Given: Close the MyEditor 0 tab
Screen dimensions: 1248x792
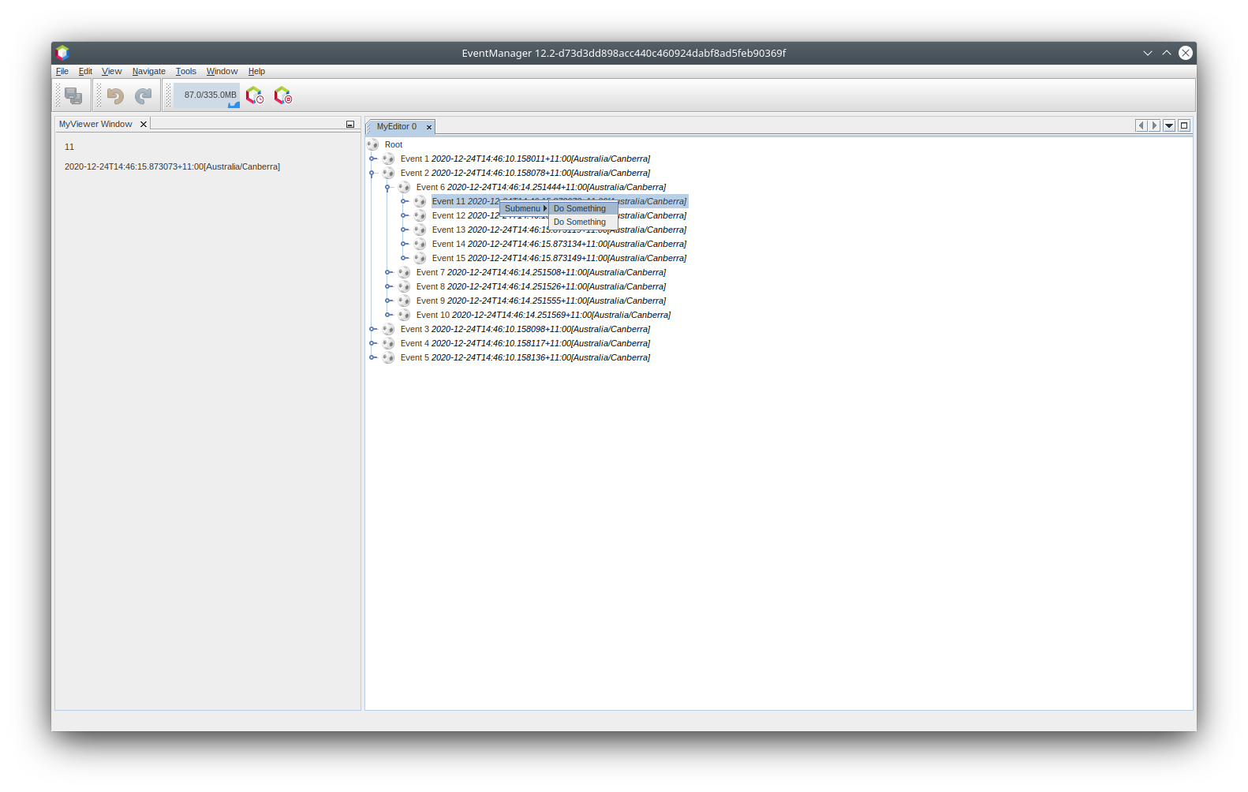Looking at the screenshot, I should click(x=429, y=127).
